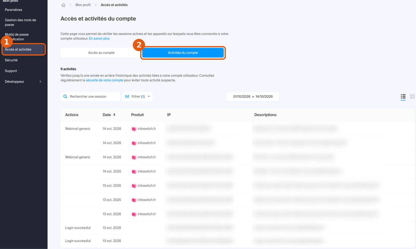Image resolution: width=416 pixels, height=249 pixels.
Task: Open the Filtrer (0) dropdown arrow
Action: click(149, 97)
